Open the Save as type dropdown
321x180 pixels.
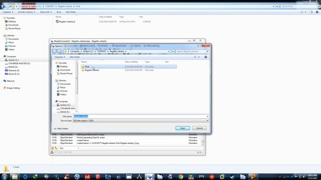tap(140, 120)
